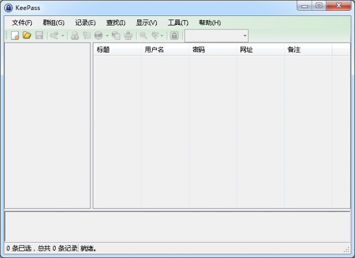Click the Save database floppy icon
Screen dimensions: 355x258
pos(39,36)
